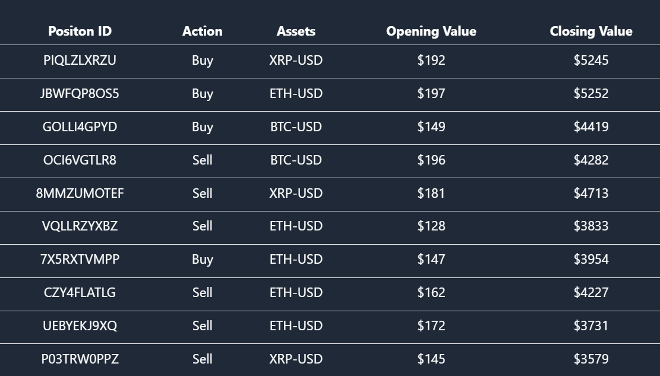
Task: Click the $5245 closing value
Action: 590,61
